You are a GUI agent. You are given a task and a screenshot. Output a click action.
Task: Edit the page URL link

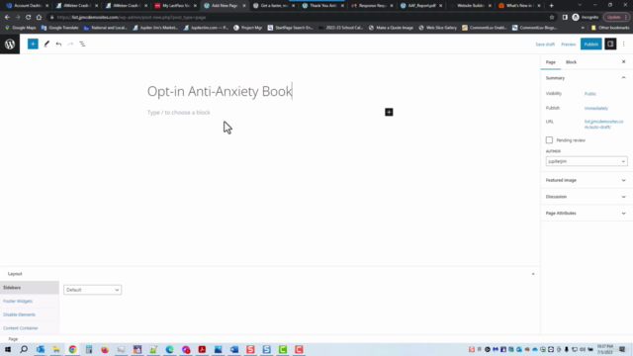pyautogui.click(x=604, y=125)
